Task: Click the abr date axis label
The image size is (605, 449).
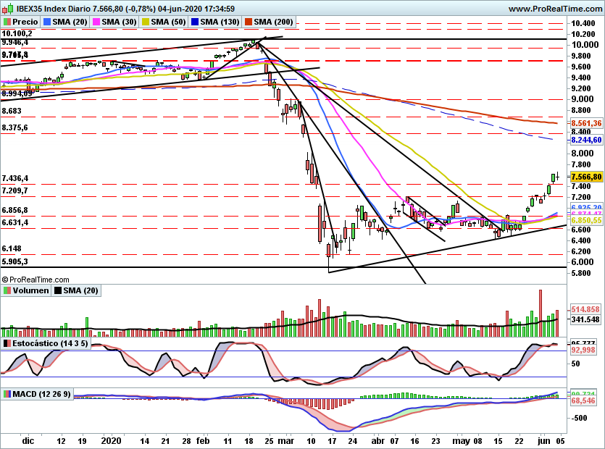Action: 378,441
